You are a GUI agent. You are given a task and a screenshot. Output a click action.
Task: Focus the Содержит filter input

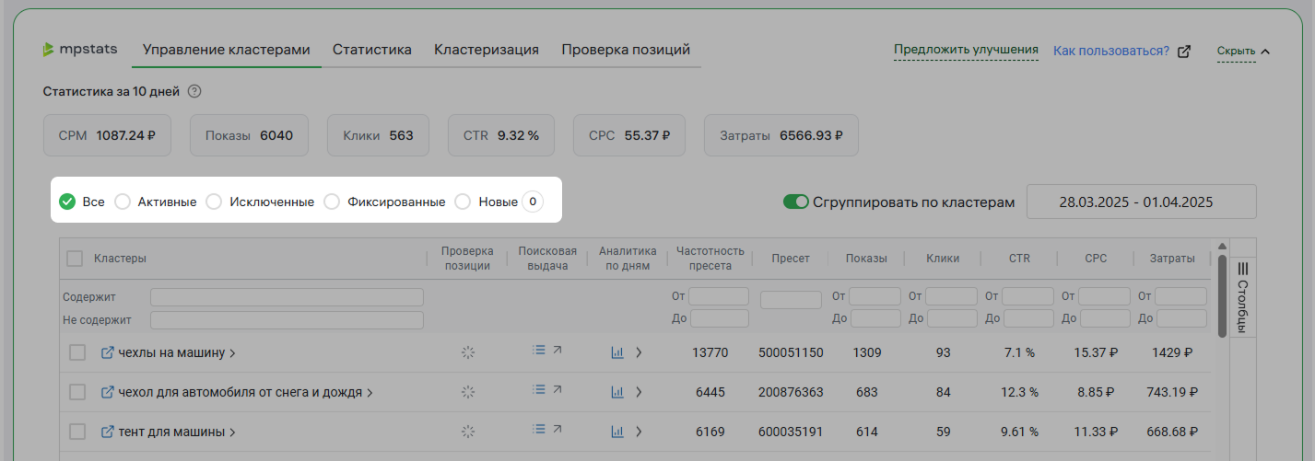[x=287, y=297]
